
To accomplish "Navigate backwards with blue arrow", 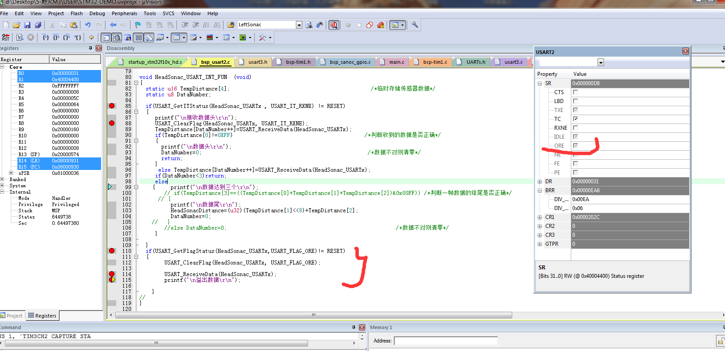I will (x=113, y=25).
